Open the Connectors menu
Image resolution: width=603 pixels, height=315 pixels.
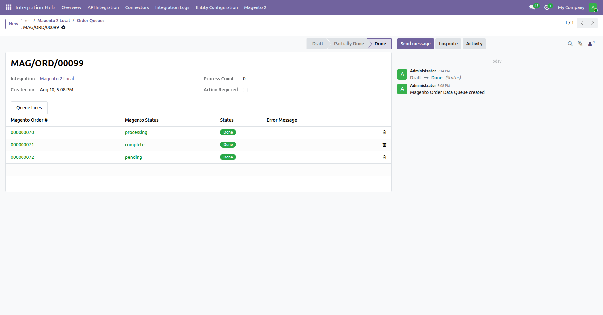click(137, 7)
